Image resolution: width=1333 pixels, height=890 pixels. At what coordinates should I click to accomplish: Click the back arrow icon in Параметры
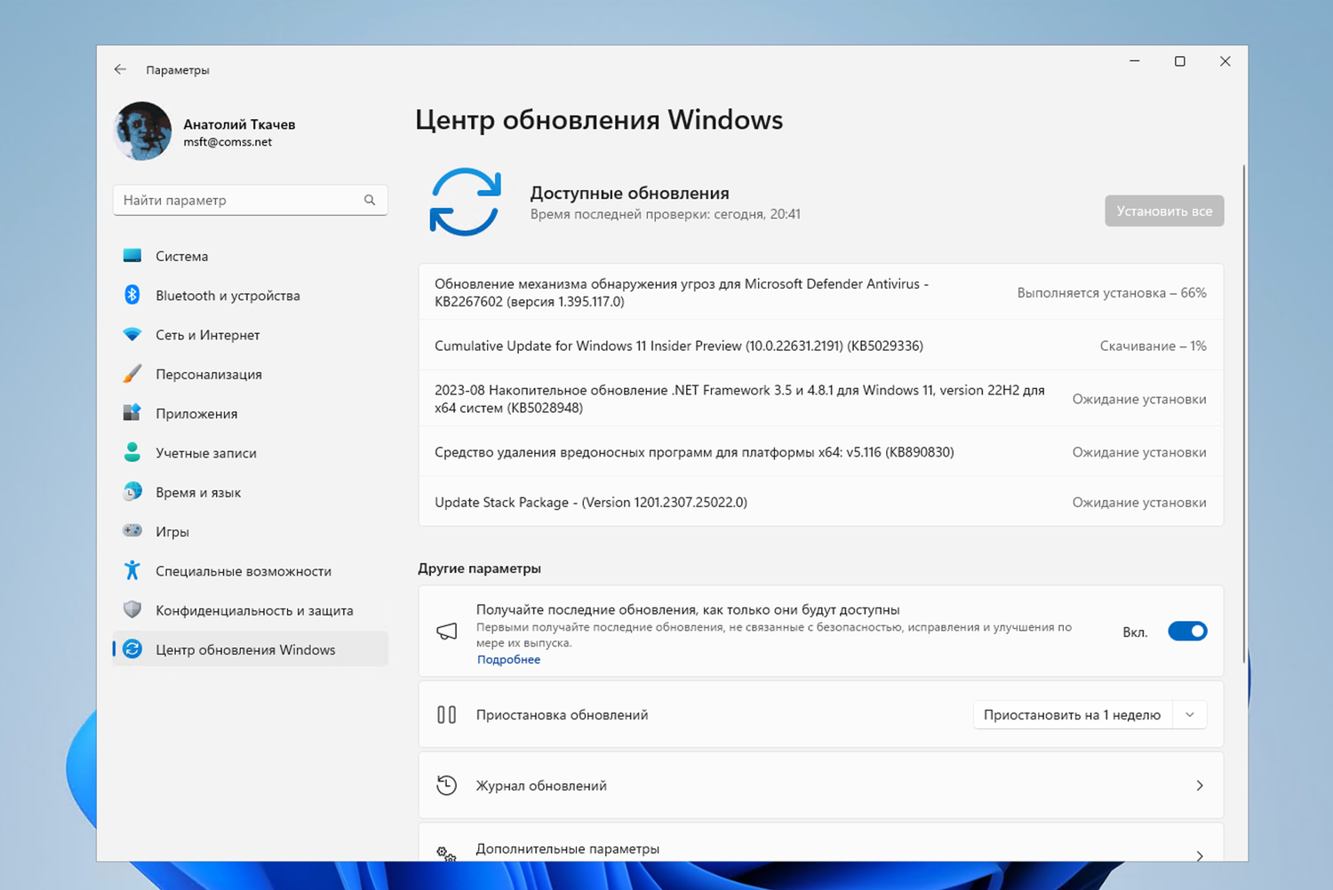click(120, 69)
